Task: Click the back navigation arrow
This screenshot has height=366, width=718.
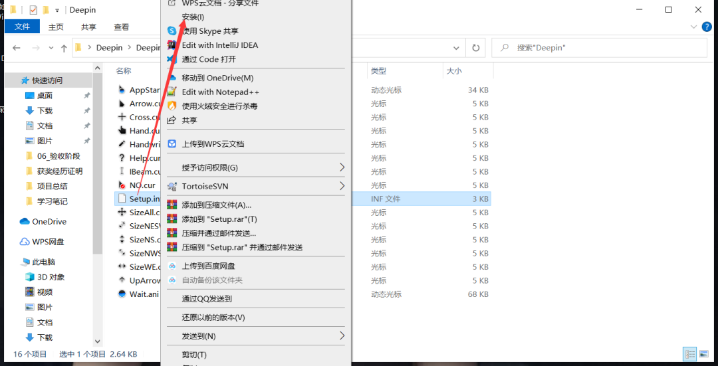Action: tap(17, 48)
